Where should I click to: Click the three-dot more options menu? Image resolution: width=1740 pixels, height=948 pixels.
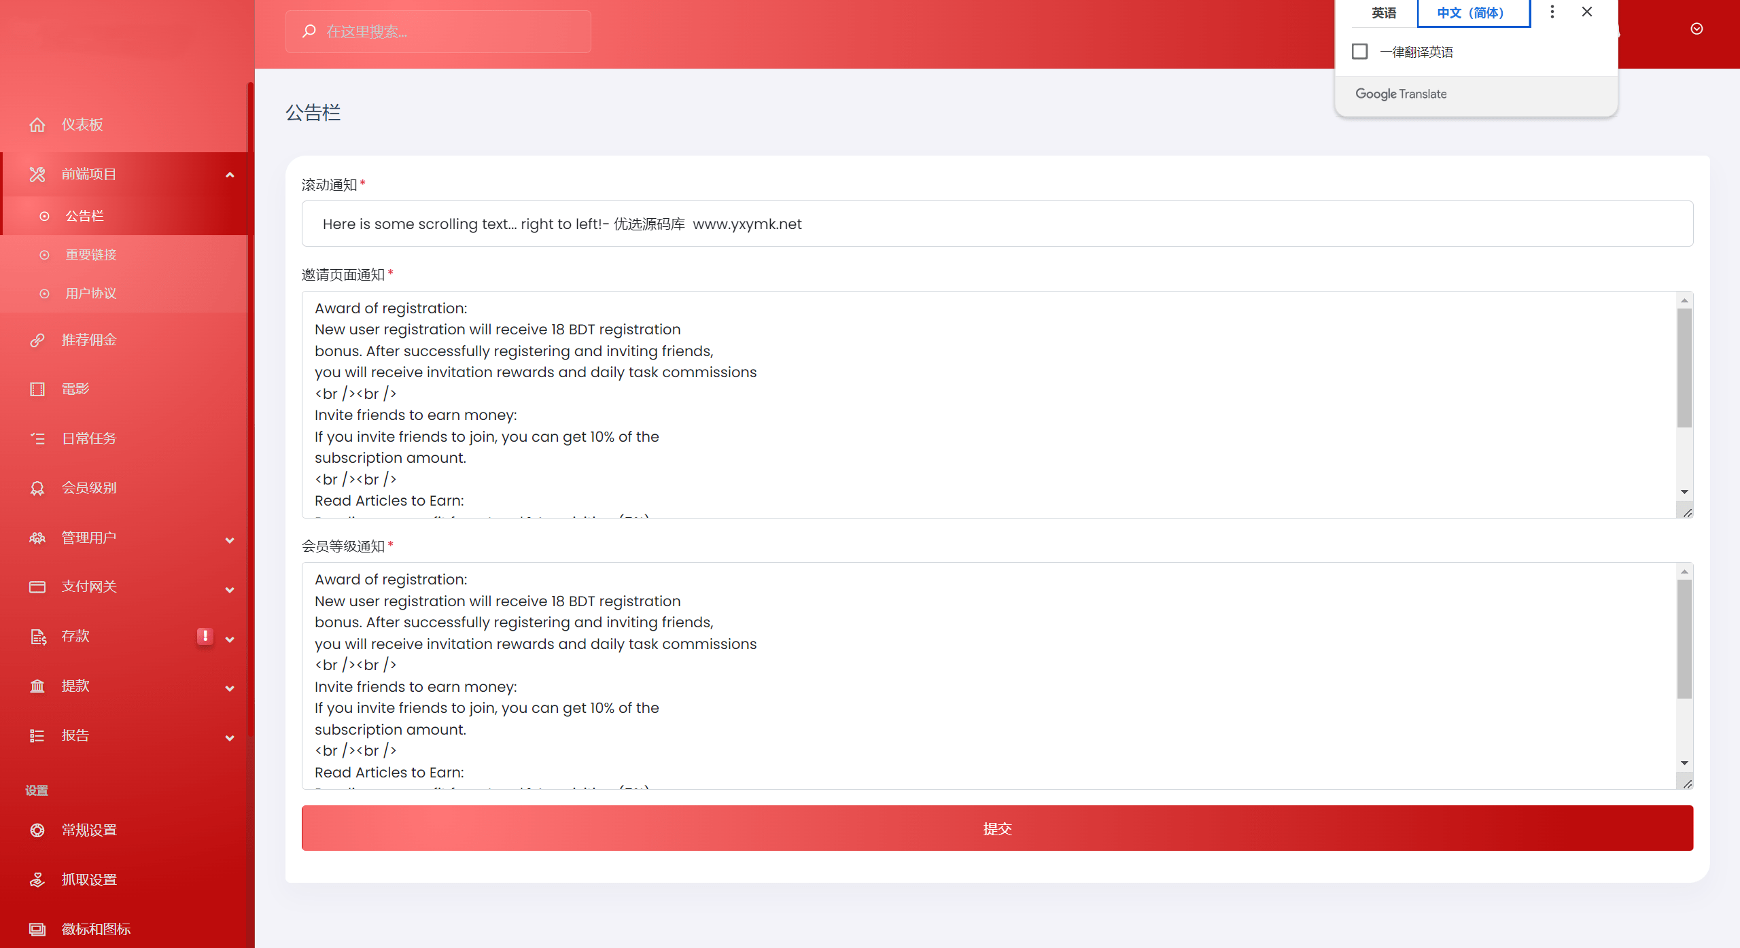coord(1552,12)
